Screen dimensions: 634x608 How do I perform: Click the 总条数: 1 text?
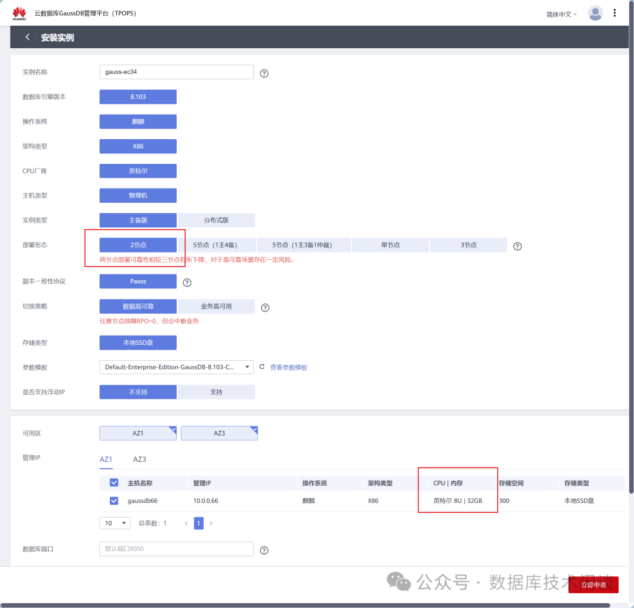[x=153, y=523]
